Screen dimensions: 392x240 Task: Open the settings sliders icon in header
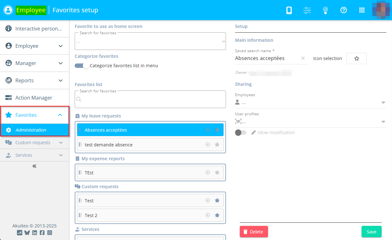point(307,10)
